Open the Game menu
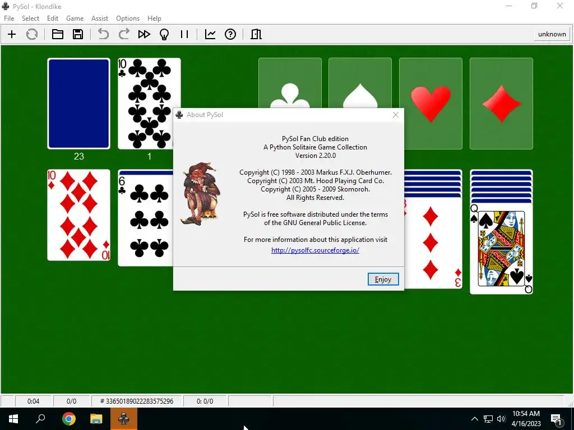The image size is (574, 430). click(75, 18)
